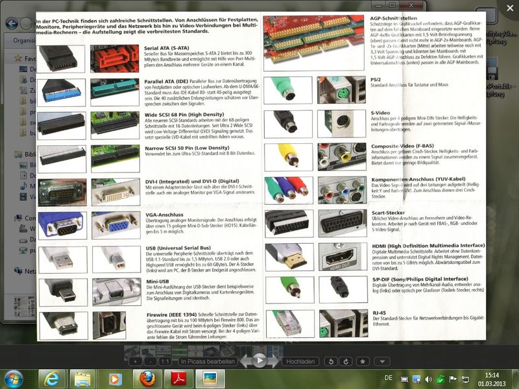This screenshot has height=389, width=519.
Task: Launch Firefox from the taskbar
Action: point(146,379)
